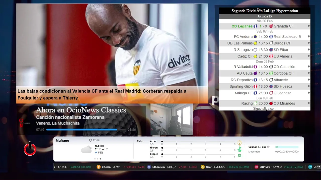The image size is (321, 180).
Task: Open the info icon next to Calidad del aire
Action: click(268, 147)
